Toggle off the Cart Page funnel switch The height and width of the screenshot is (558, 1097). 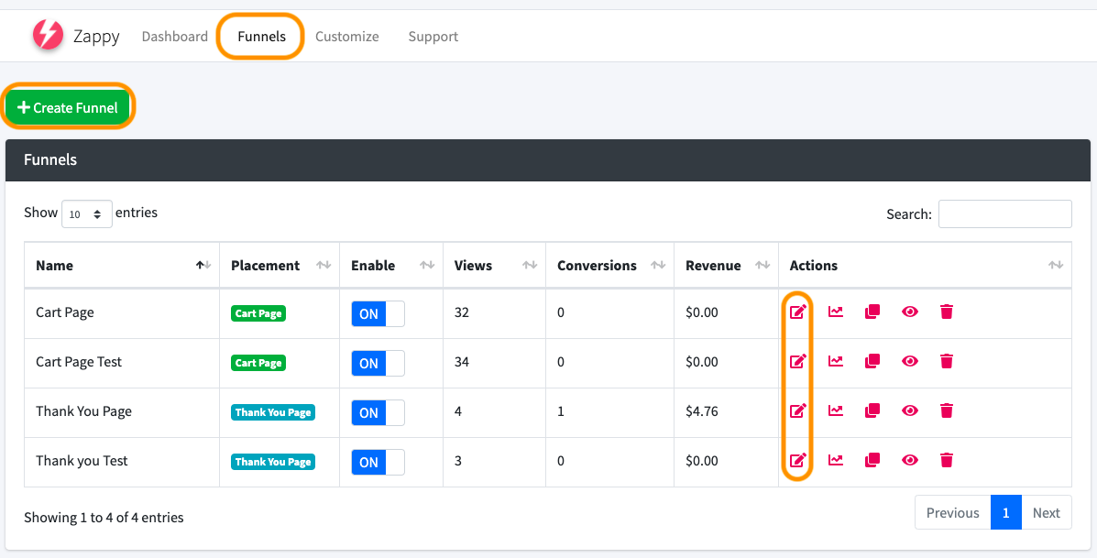378,313
